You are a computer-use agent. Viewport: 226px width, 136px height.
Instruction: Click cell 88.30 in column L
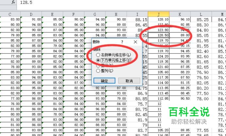[x=201, y=25]
